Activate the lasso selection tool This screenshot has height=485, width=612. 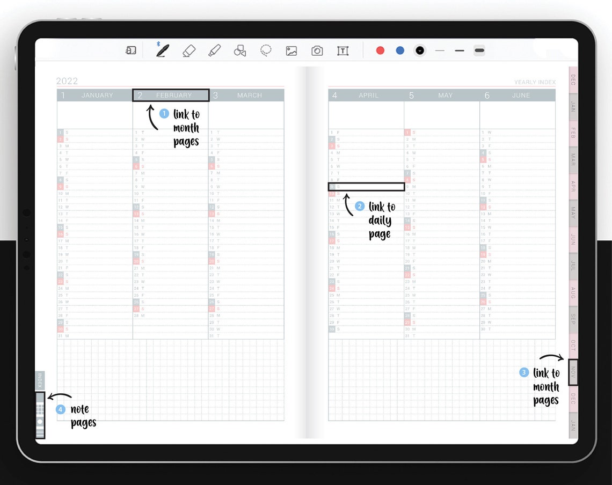click(x=265, y=50)
